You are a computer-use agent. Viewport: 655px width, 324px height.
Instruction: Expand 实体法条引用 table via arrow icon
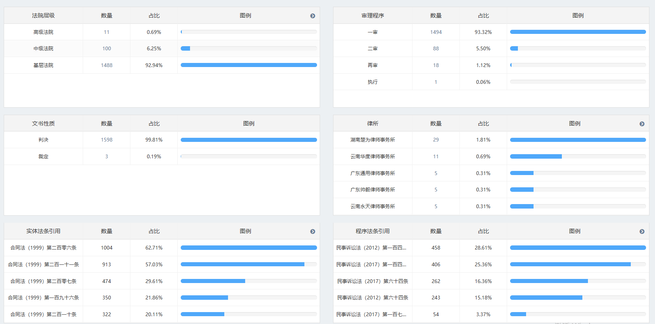[313, 231]
